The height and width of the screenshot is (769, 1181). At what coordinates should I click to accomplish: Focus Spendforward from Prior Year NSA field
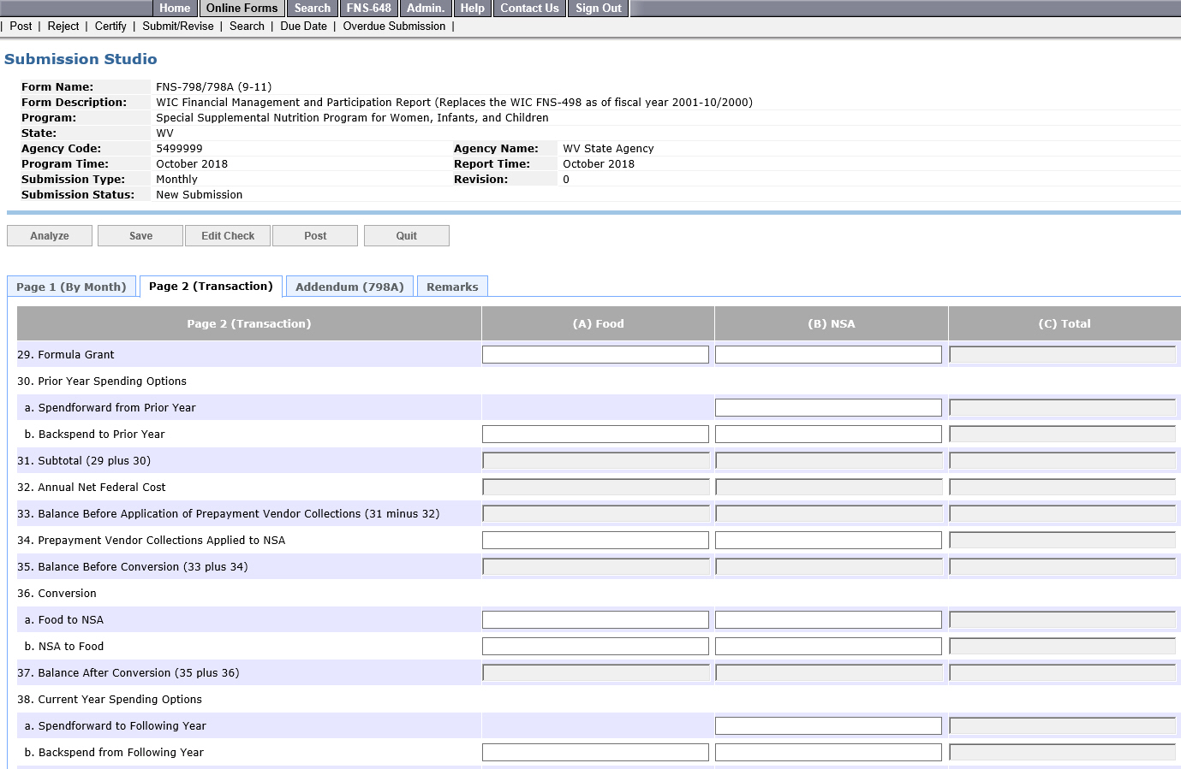(828, 408)
